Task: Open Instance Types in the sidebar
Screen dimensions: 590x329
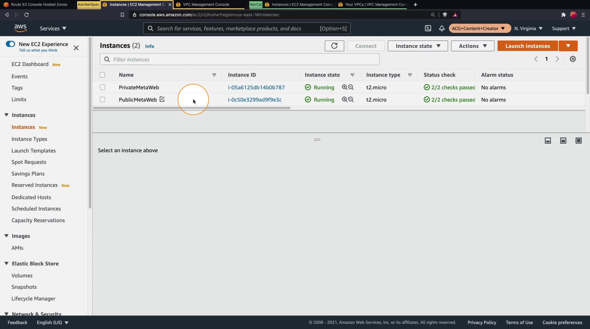Action: pos(29,139)
